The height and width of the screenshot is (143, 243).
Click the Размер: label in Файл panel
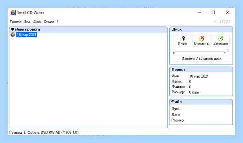(x=178, y=120)
